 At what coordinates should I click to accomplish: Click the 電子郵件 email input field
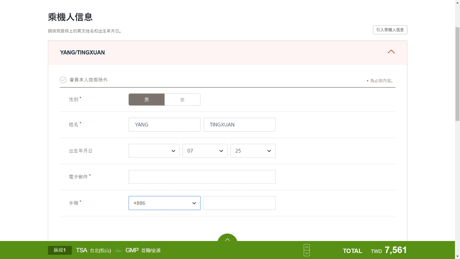coord(202,177)
